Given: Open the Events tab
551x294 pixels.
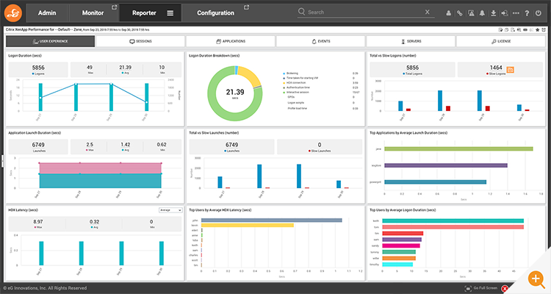Looking at the screenshot, I should point(321,41).
